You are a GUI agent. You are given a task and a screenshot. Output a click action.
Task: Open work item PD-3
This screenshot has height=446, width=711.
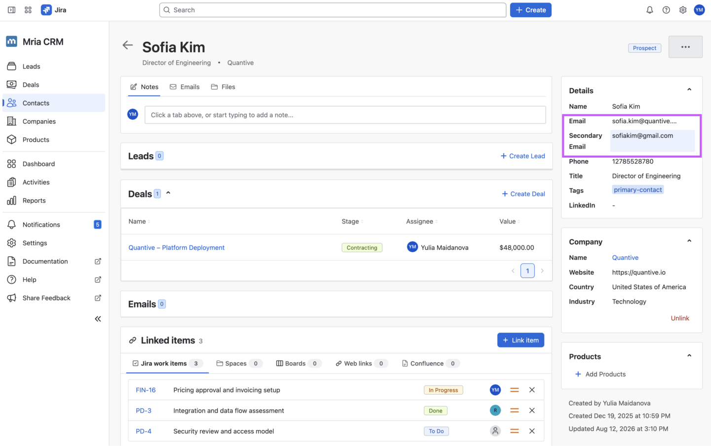point(144,411)
